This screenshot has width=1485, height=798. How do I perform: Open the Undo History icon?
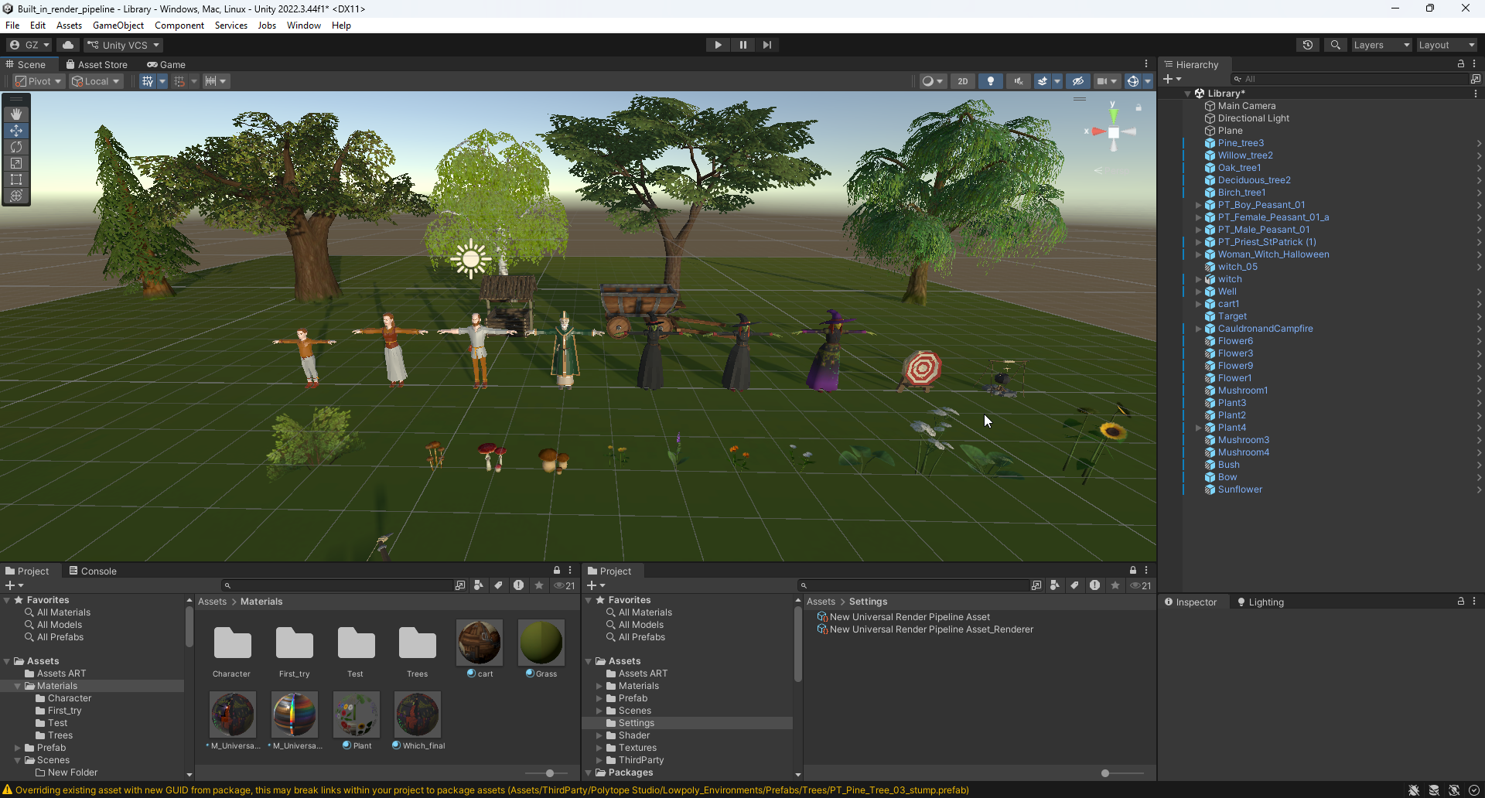pos(1308,45)
